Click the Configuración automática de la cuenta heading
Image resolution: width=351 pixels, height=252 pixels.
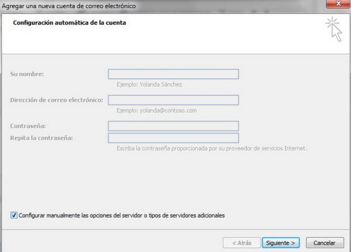point(70,23)
